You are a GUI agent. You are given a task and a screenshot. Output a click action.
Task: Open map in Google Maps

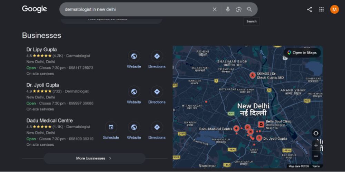tap(302, 53)
